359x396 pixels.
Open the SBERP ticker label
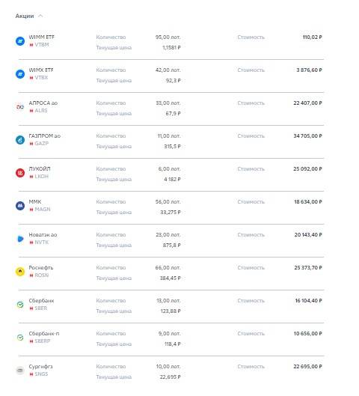(43, 341)
